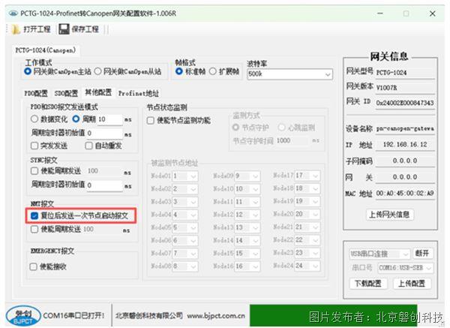Image resolution: width=450 pixels, height=328 pixels.
Task: Open project via 打开工程 folder icon
Action: click(16, 29)
